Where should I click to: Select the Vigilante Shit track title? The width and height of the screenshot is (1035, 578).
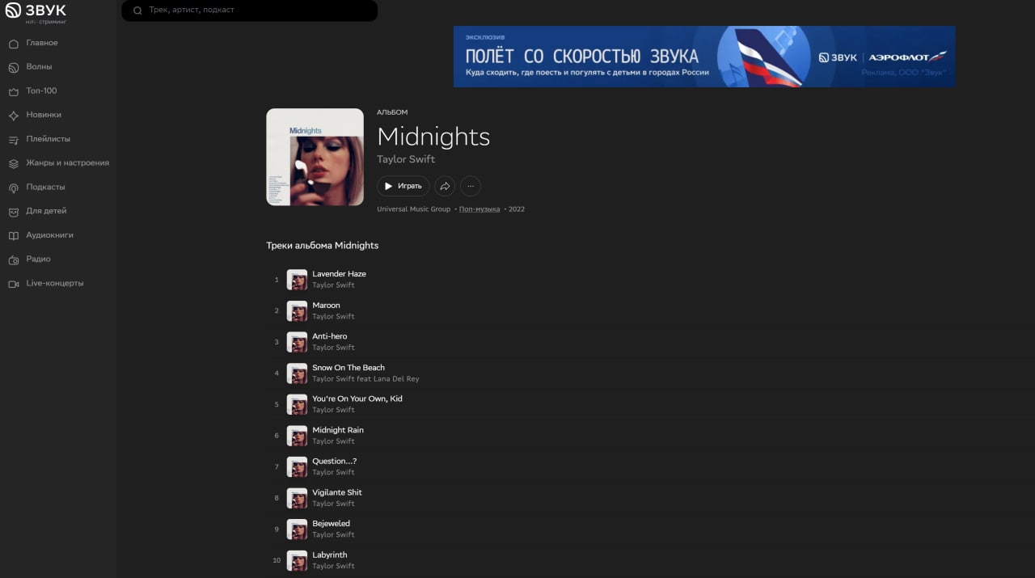(337, 492)
